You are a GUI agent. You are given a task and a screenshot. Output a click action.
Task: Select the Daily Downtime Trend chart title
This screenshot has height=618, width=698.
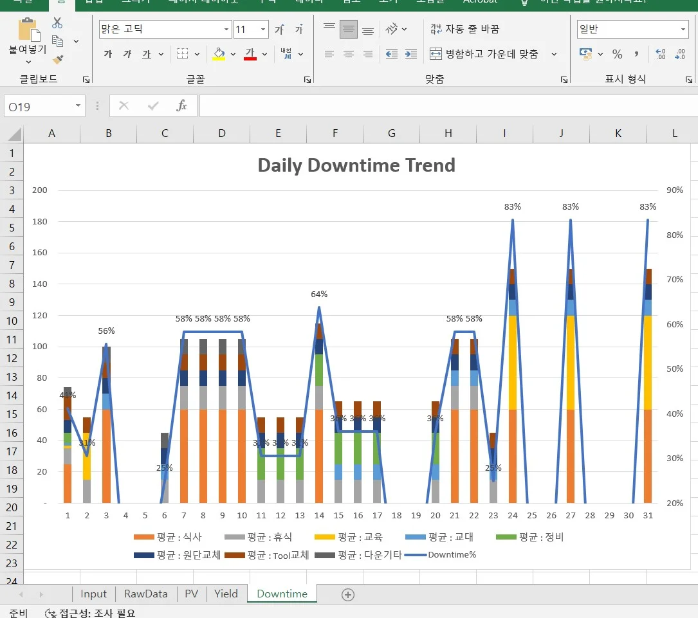coord(356,165)
